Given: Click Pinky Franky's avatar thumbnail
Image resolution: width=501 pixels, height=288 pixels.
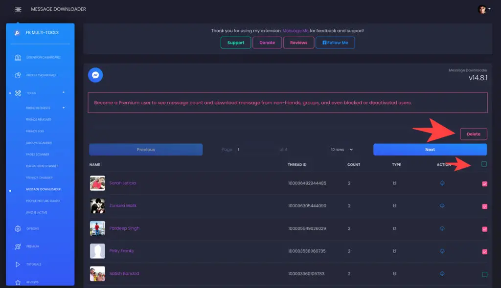Looking at the screenshot, I should pos(97,251).
